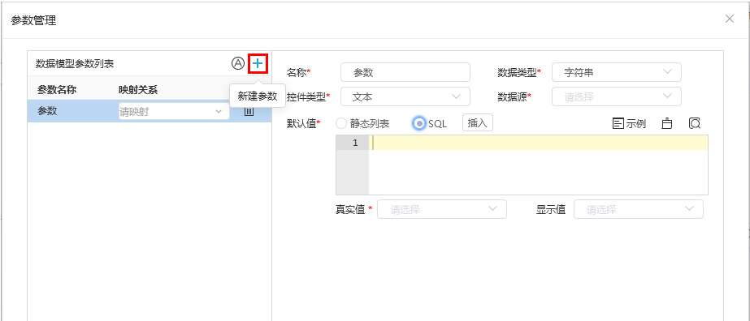
Task: Open the 控件类型 文本 dropdown
Action: tap(405, 96)
